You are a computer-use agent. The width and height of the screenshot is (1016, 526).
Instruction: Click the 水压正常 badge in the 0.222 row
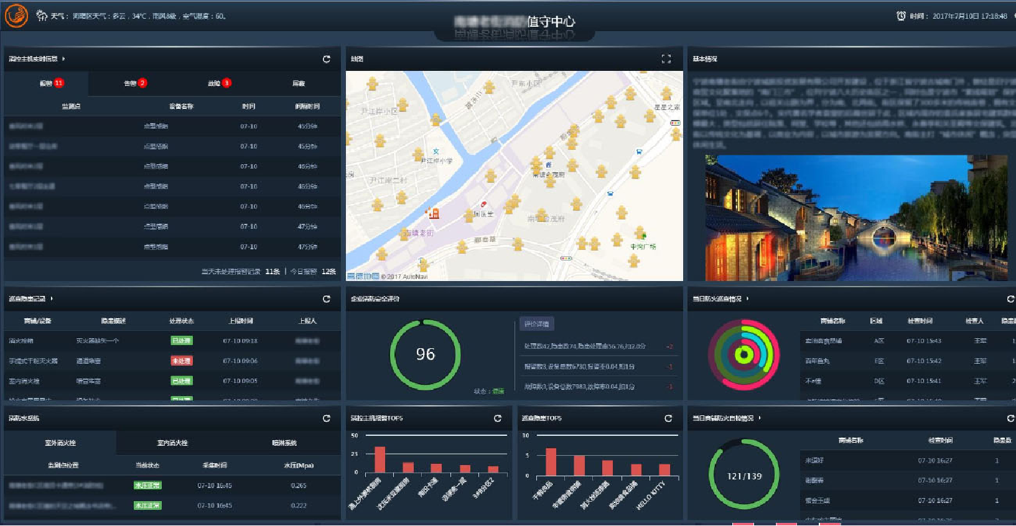[x=147, y=505]
